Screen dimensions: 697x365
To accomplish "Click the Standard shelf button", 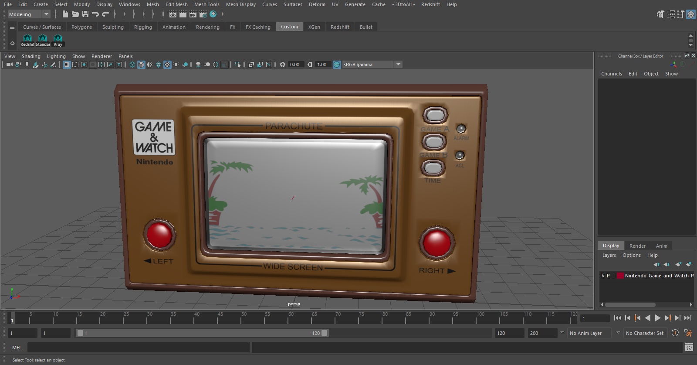I will 43,40.
